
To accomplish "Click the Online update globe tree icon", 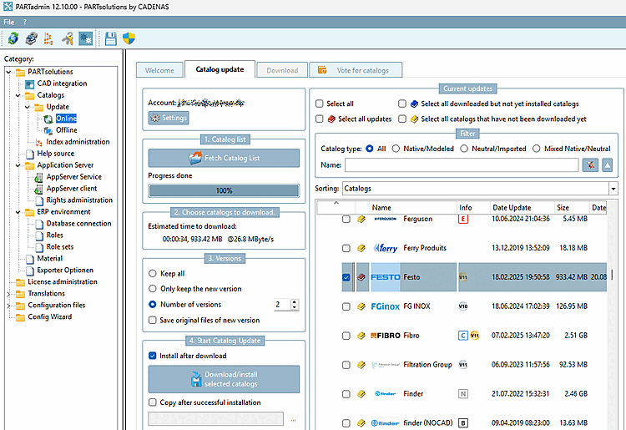I will pyautogui.click(x=48, y=119).
